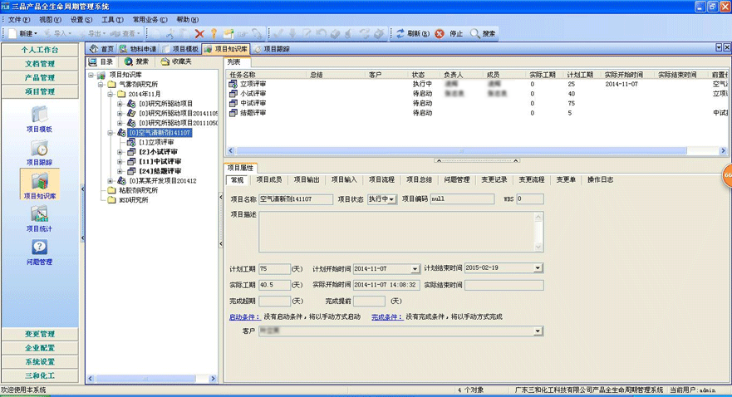Image resolution: width=732 pixels, height=397 pixels.
Task: Expand the [2]小试评审 tree node
Action: tap(120, 152)
